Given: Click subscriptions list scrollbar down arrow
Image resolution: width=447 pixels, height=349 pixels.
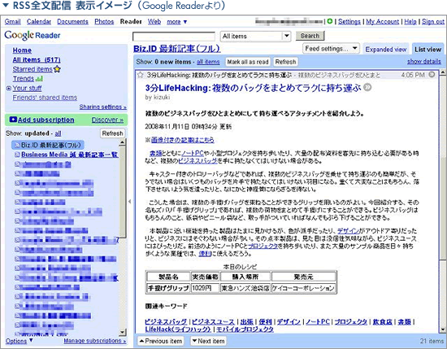Looking at the screenshot, I should 122,332.
